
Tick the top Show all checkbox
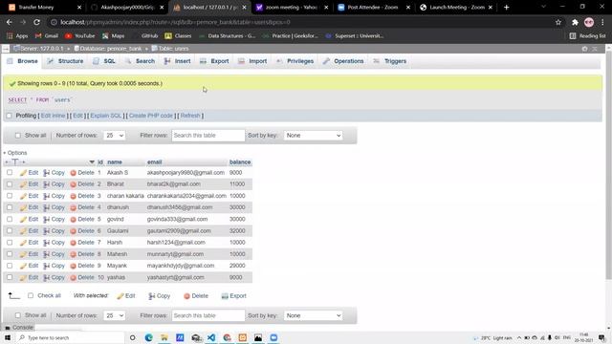(x=17, y=136)
